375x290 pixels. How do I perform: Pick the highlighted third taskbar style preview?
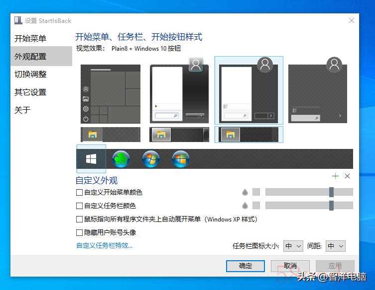249,135
